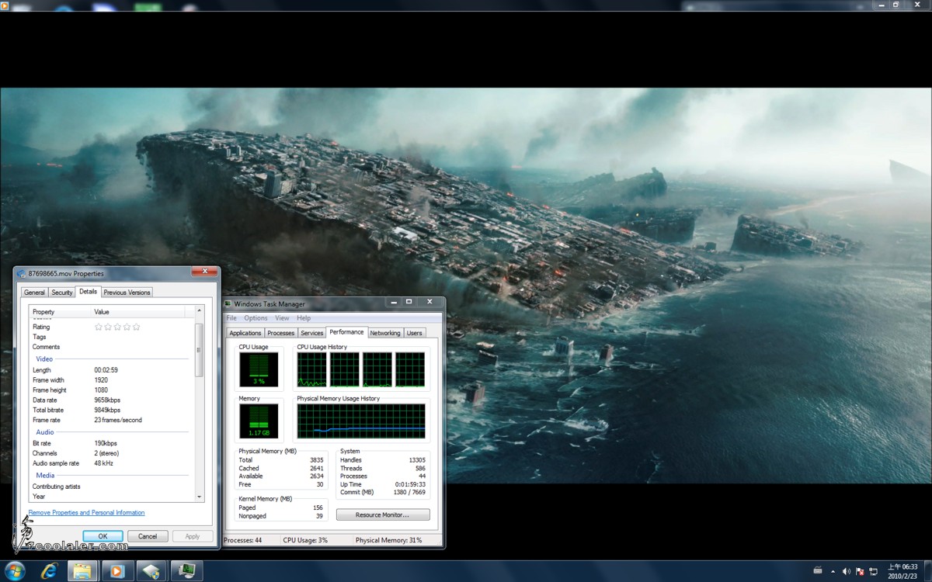Set rating to two stars
Image resolution: width=932 pixels, height=582 pixels.
click(x=108, y=327)
